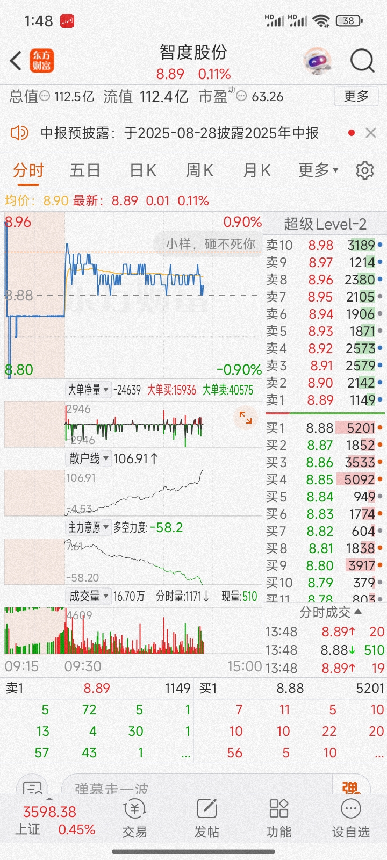
Task: Open the 散户线 indicator dropdown
Action: tap(89, 458)
